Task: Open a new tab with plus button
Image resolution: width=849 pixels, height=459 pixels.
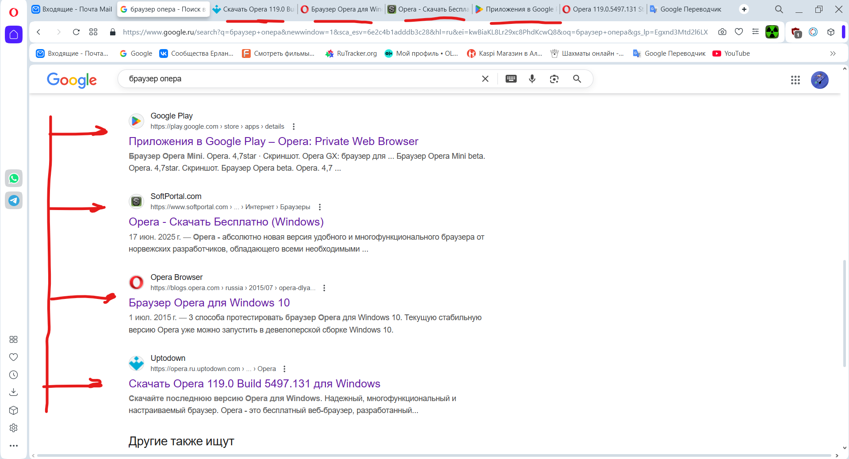Action: 744,9
